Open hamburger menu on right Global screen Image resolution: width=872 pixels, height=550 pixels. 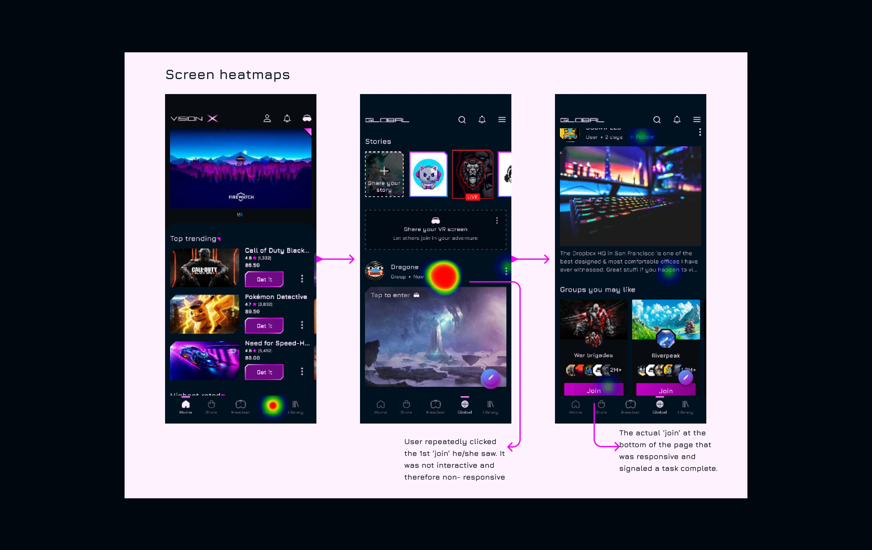[696, 120]
